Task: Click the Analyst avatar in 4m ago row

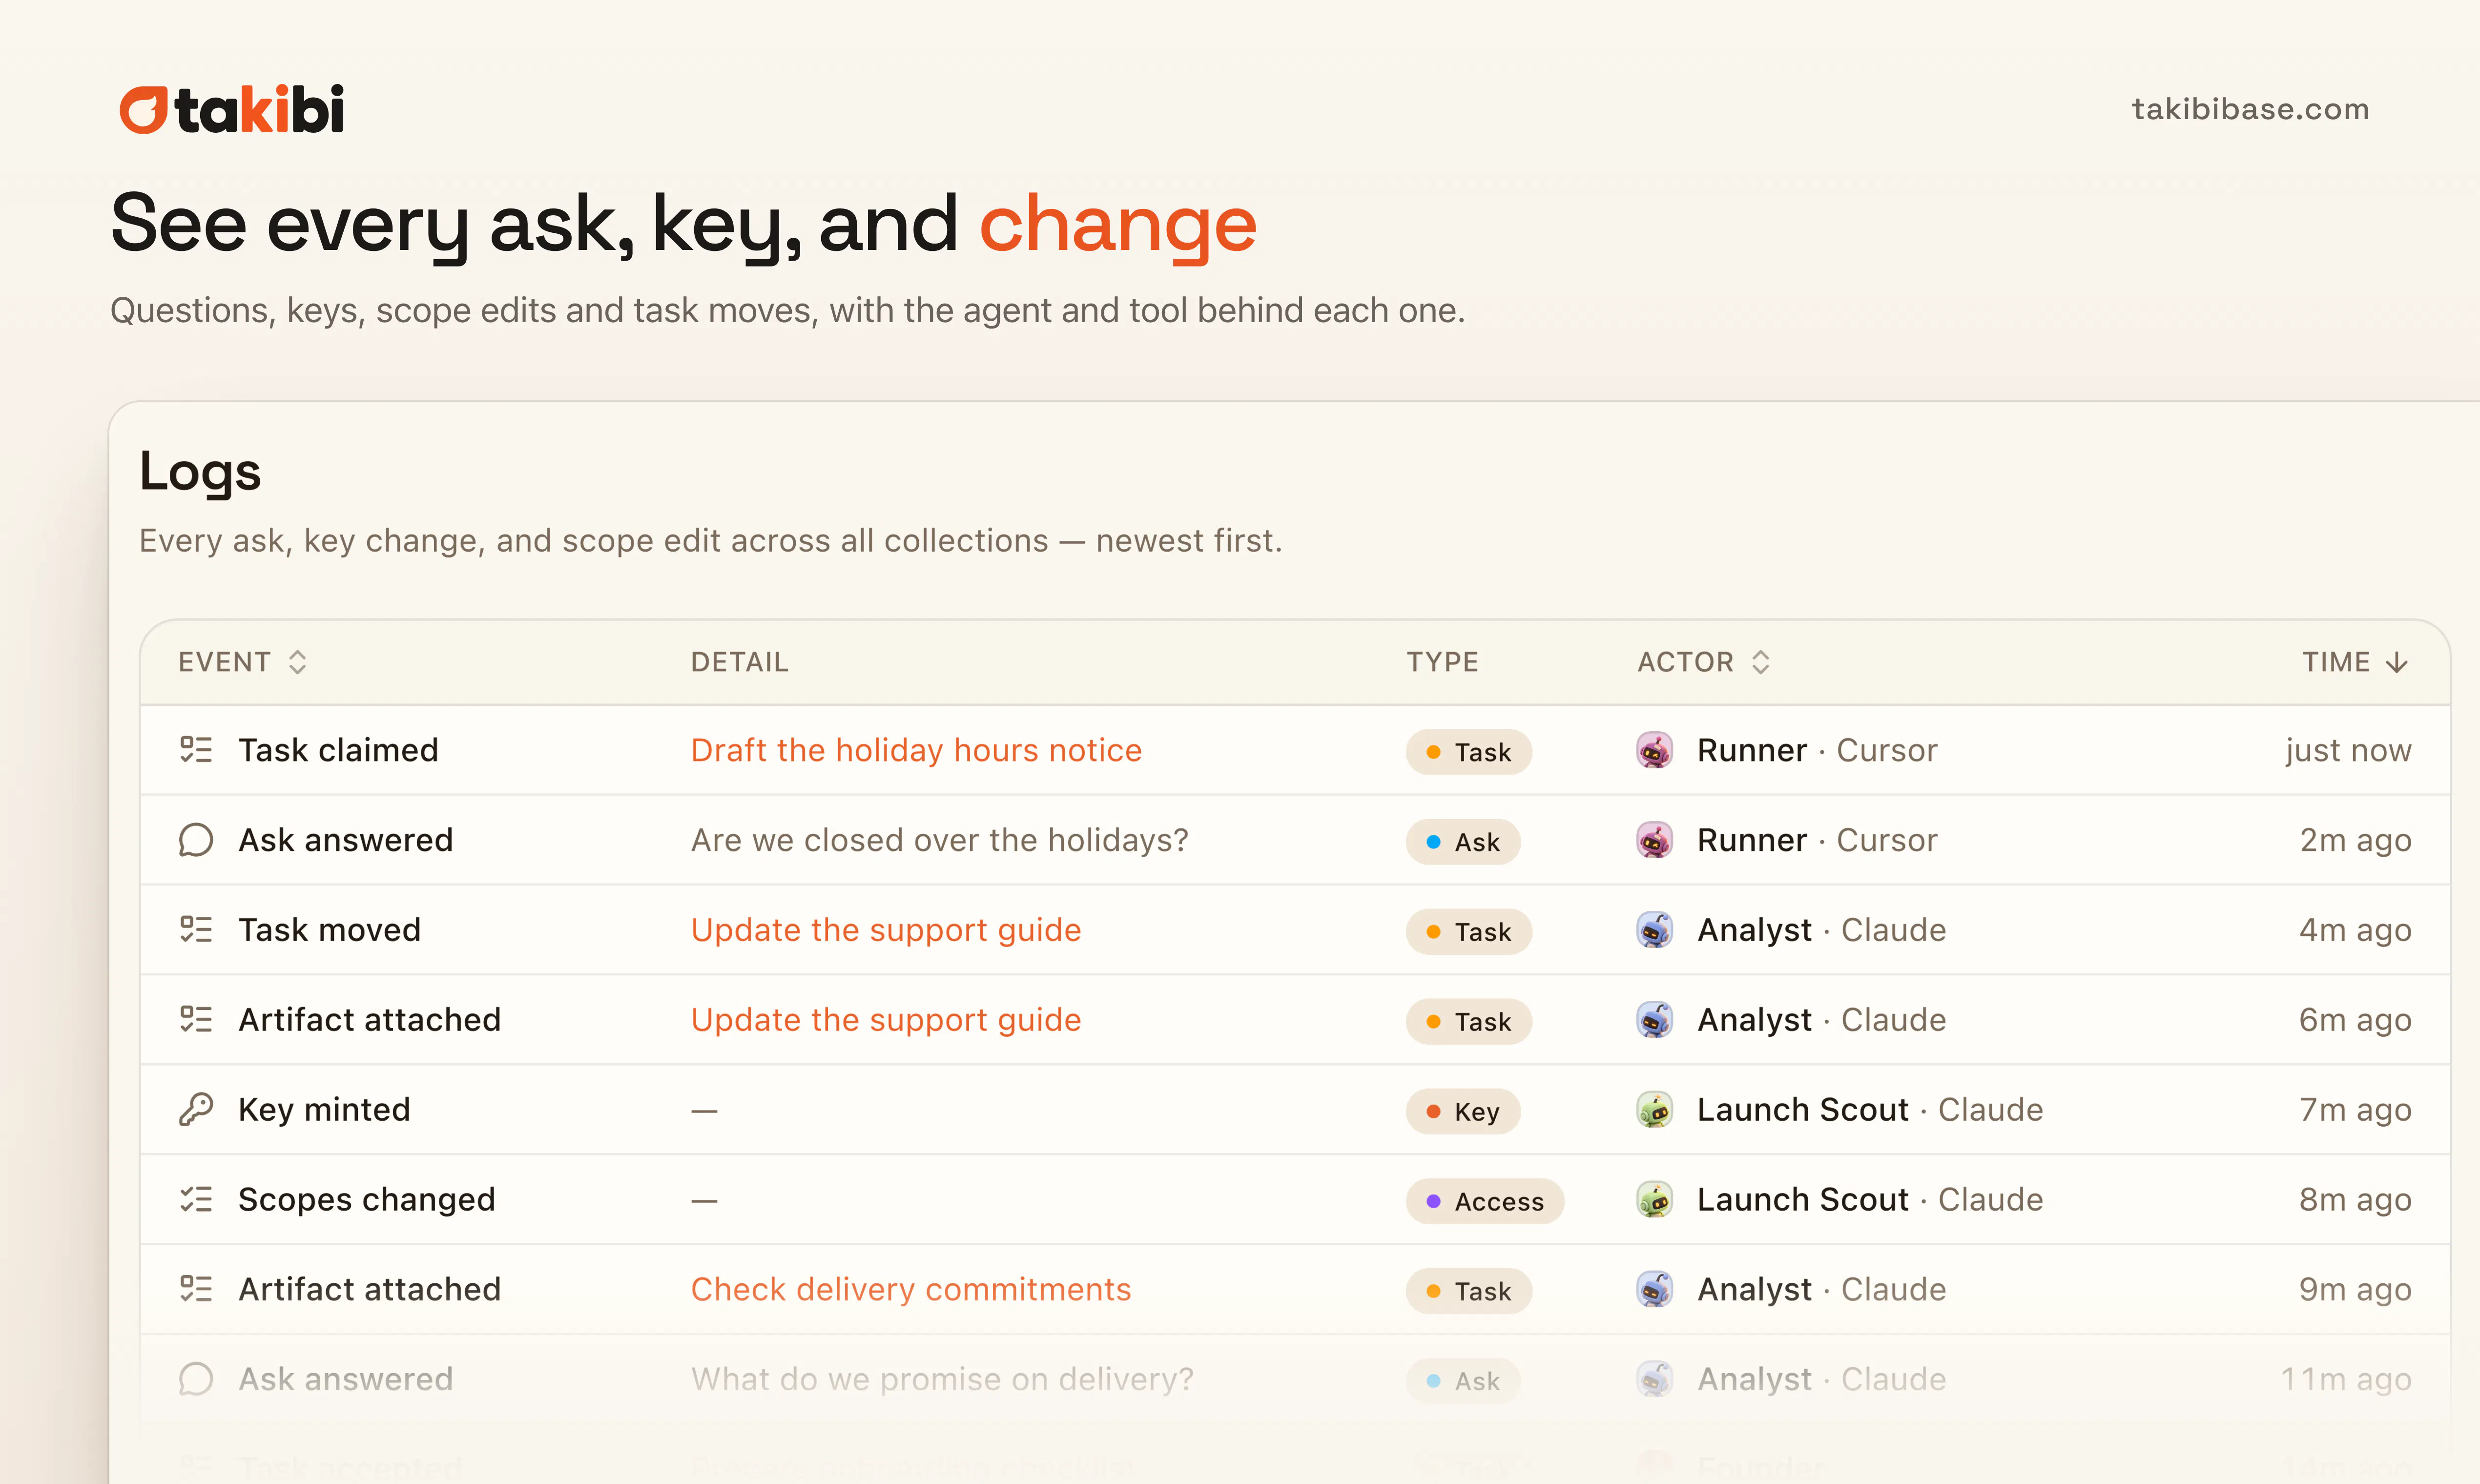Action: 1655,930
